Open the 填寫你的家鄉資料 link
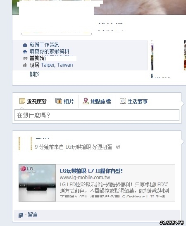This screenshot has height=226, width=186. (49, 51)
